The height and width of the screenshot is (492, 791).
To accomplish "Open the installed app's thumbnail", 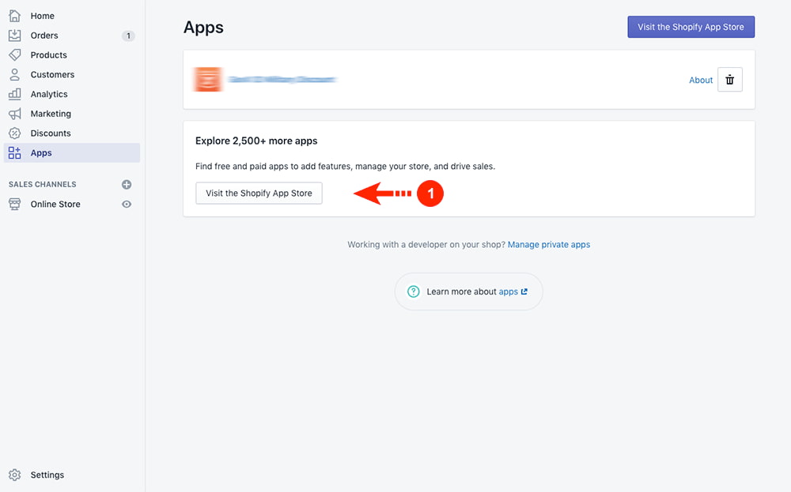I will click(x=207, y=79).
